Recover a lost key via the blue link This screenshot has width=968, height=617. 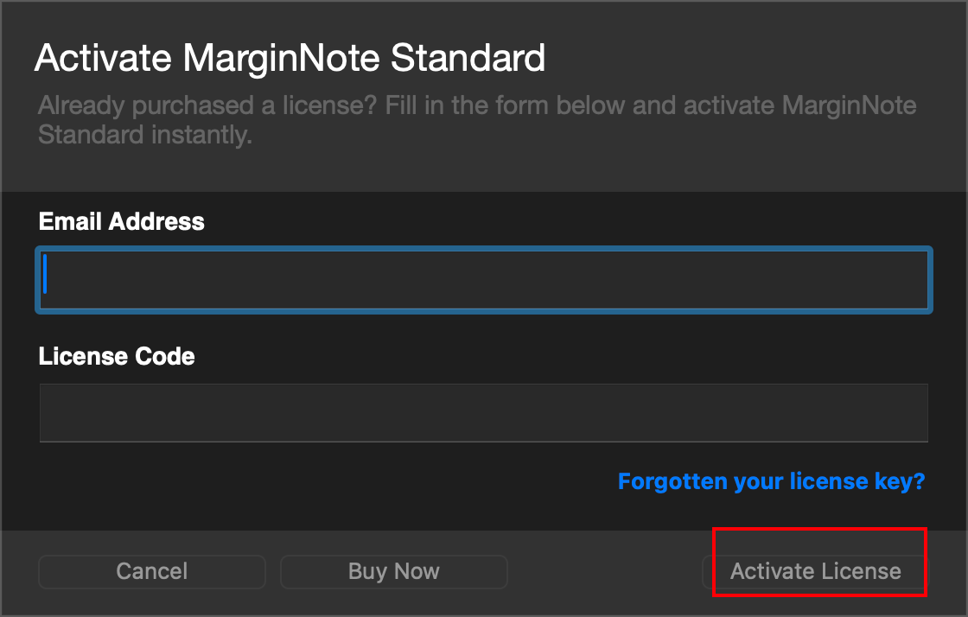(771, 481)
